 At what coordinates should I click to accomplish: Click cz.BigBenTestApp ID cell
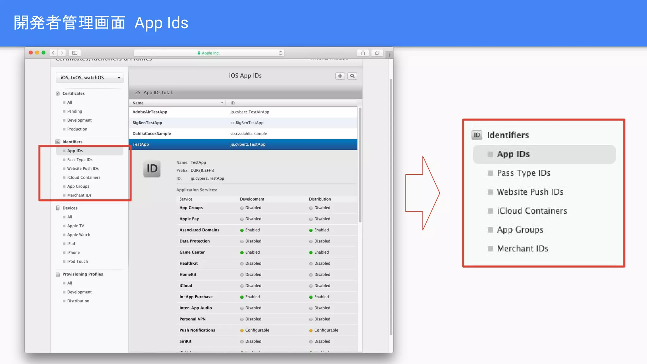click(x=247, y=123)
